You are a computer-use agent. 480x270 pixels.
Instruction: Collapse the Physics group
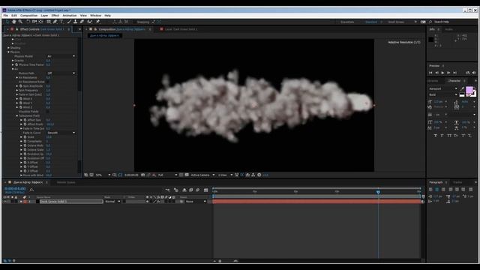click(x=8, y=52)
